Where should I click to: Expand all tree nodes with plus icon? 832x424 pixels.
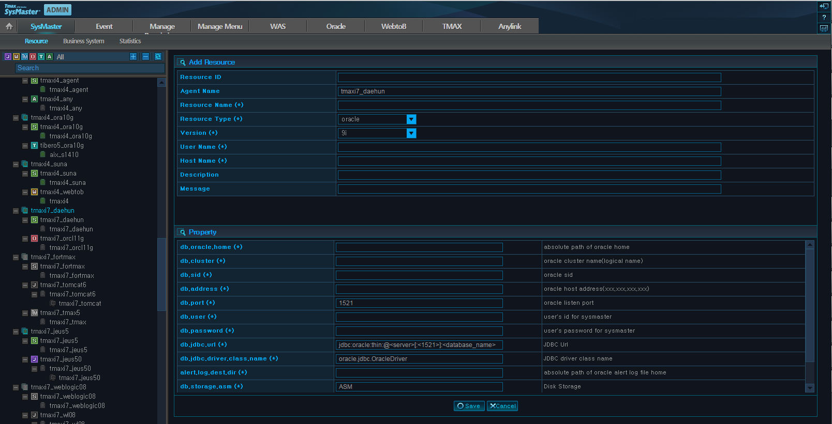(133, 57)
